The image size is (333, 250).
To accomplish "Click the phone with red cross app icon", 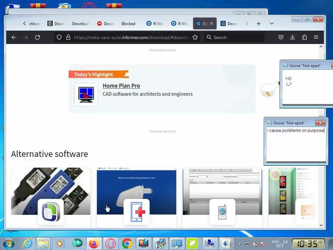I will [137, 212].
